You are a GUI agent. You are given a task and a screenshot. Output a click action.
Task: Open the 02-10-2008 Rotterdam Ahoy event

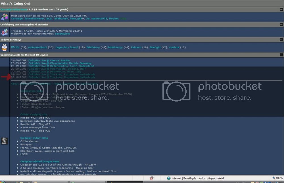62,75
